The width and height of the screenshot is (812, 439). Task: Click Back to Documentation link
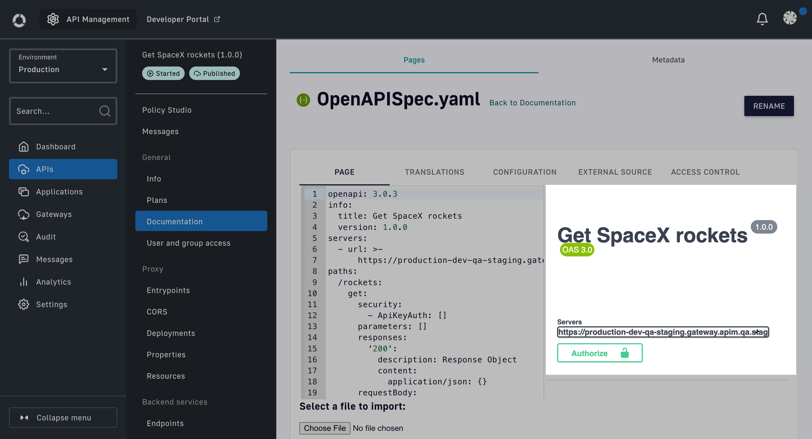(532, 103)
